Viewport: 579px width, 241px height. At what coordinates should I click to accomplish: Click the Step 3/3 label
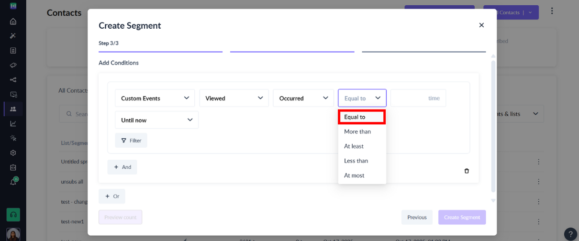[x=109, y=43]
